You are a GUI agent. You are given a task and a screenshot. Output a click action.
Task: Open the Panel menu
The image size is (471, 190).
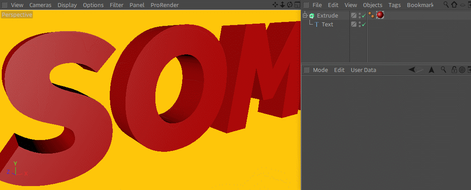137,5
